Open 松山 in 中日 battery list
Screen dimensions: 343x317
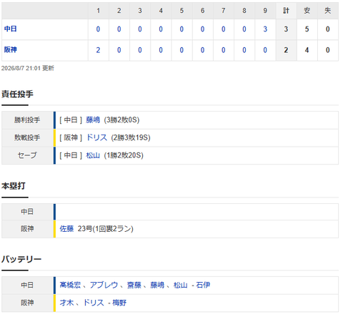(180, 285)
